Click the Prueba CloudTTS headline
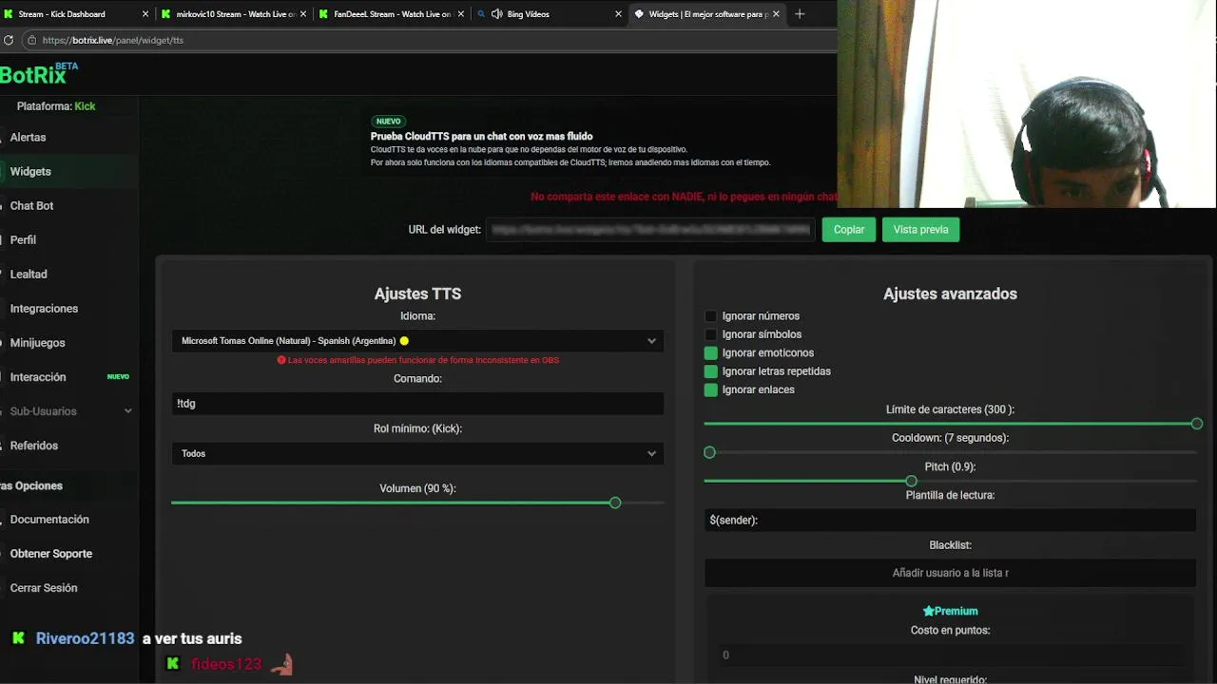Image resolution: width=1217 pixels, height=684 pixels. (x=481, y=137)
